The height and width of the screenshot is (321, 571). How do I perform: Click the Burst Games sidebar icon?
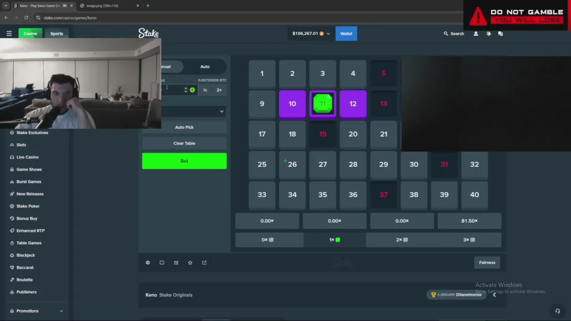[x=12, y=181]
